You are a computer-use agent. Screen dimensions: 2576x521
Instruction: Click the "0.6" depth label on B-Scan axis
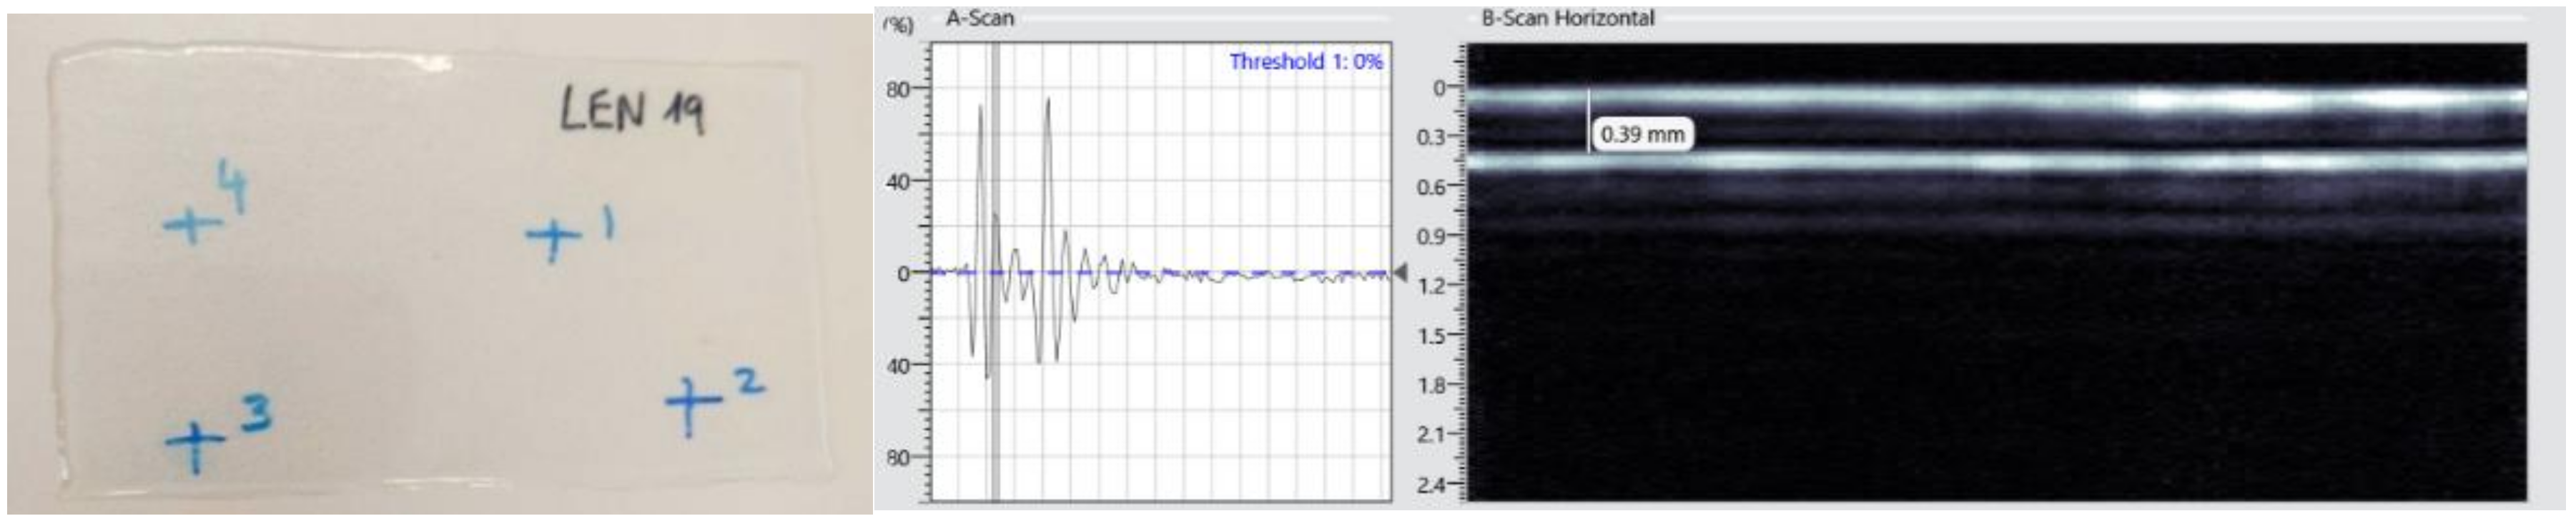[x=1432, y=188]
